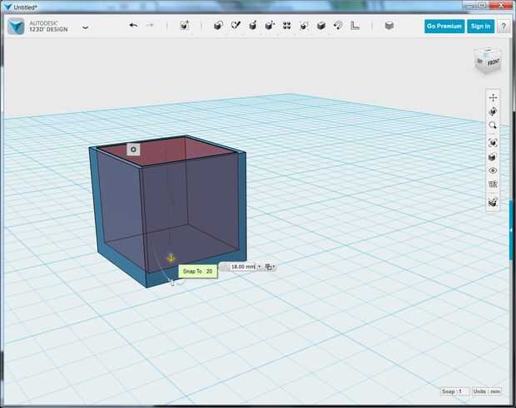The height and width of the screenshot is (408, 516).
Task: Toggle the perspective view cube icon
Action: pyautogui.click(x=493, y=157)
